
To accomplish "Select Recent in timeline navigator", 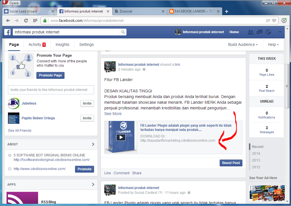I will [257, 146].
